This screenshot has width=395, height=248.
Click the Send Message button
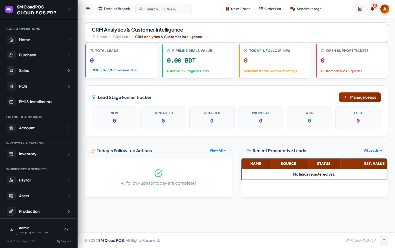(306, 9)
